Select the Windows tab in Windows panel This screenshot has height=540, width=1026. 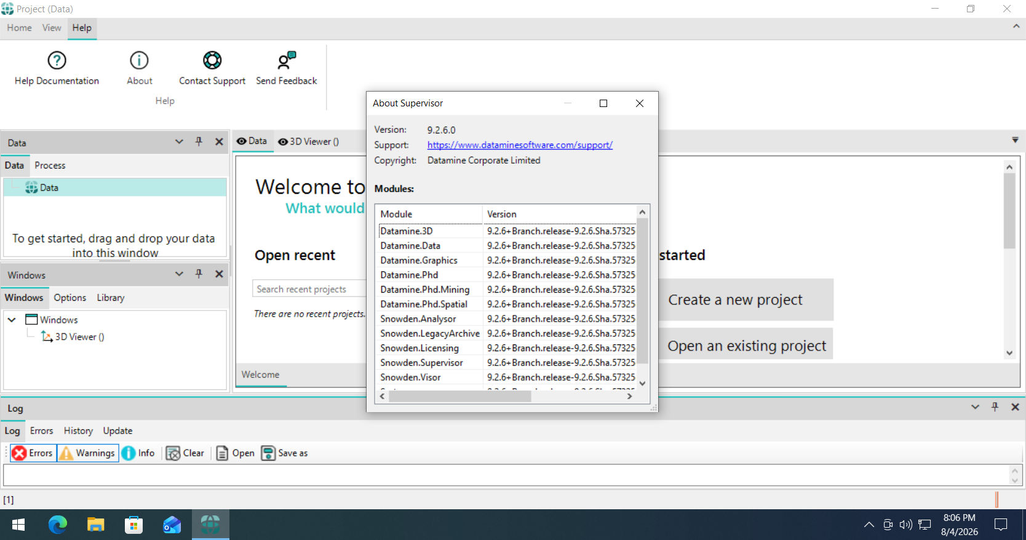tap(24, 298)
